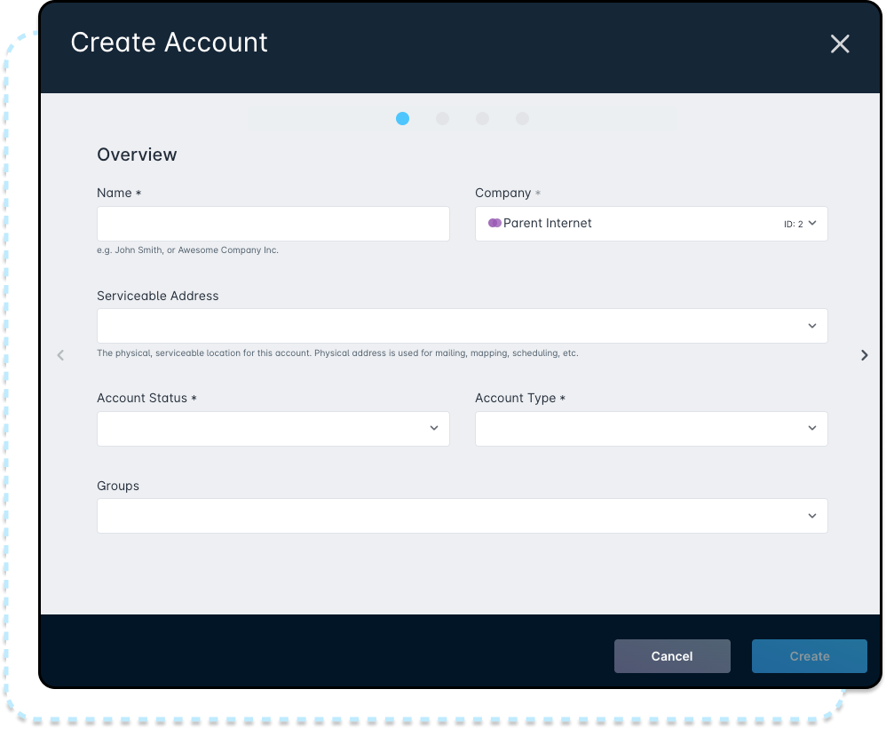
Task: Focus the Name input field
Action: [273, 224]
